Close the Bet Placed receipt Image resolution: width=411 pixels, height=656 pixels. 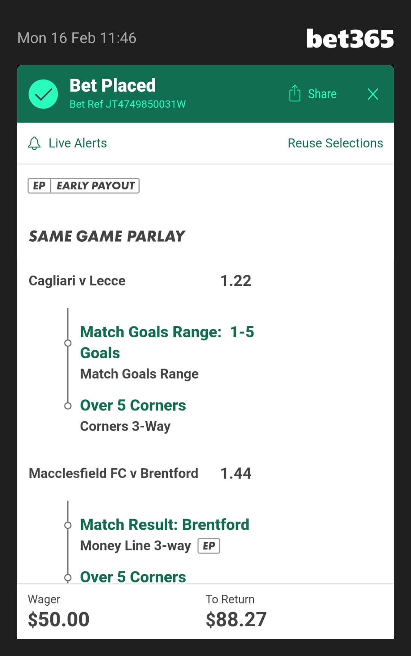coord(373,94)
